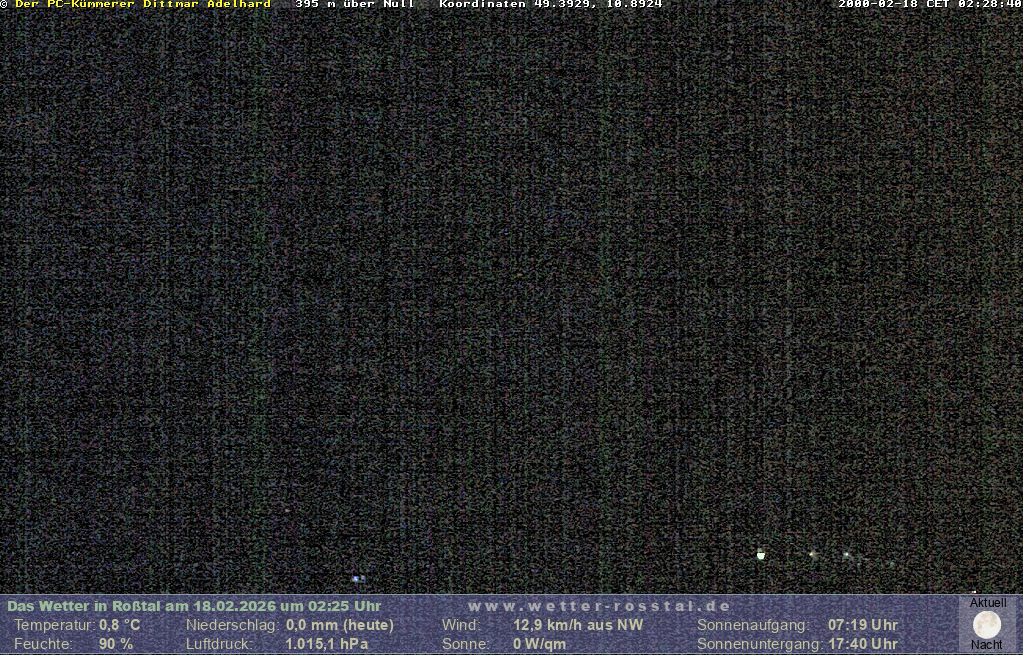The height and width of the screenshot is (655, 1023).
Task: Click the camera timestamp in the top right
Action: (929, 5)
